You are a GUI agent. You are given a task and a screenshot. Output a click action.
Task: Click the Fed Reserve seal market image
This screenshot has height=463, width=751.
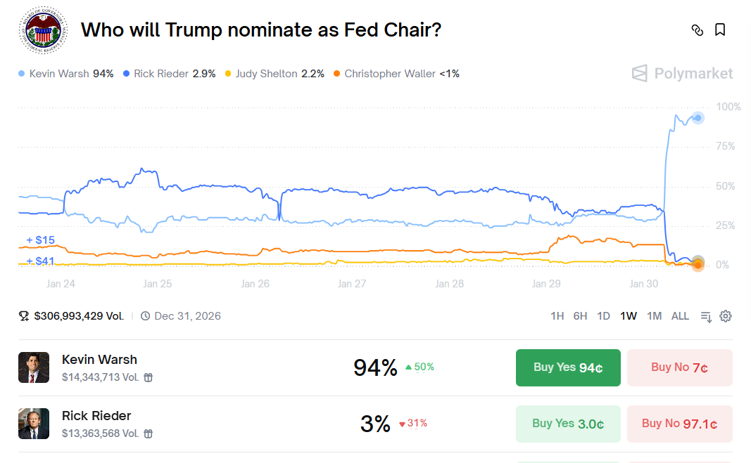[x=42, y=30]
